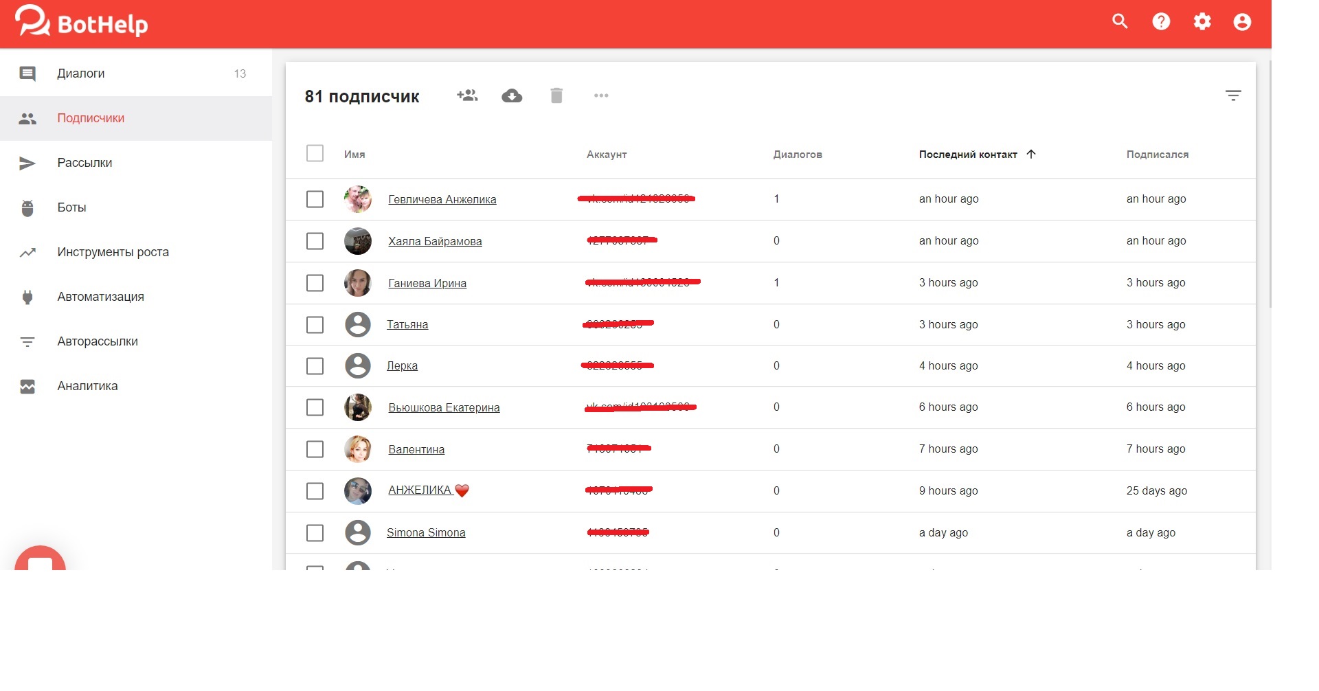Screen dimensions: 1319x691
Task: Go to Диалоги in sidebar
Action: tap(81, 73)
